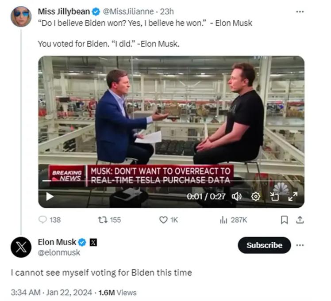Mute the video with the speaker icon
The image size is (331, 301).
pos(237,196)
